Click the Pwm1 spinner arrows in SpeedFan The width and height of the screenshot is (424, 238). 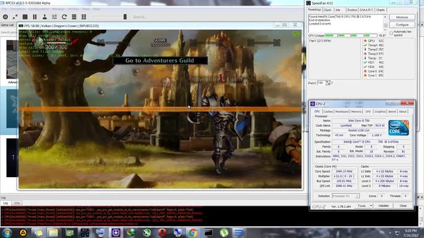click(328, 83)
